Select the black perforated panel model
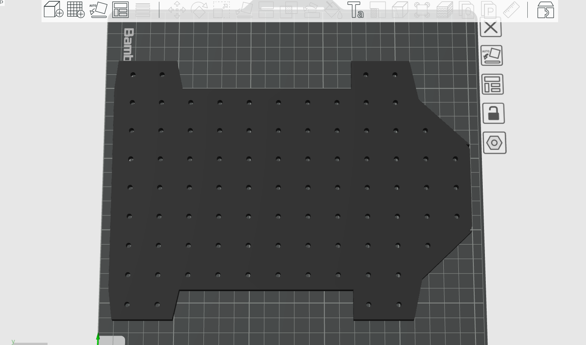 [278, 201]
